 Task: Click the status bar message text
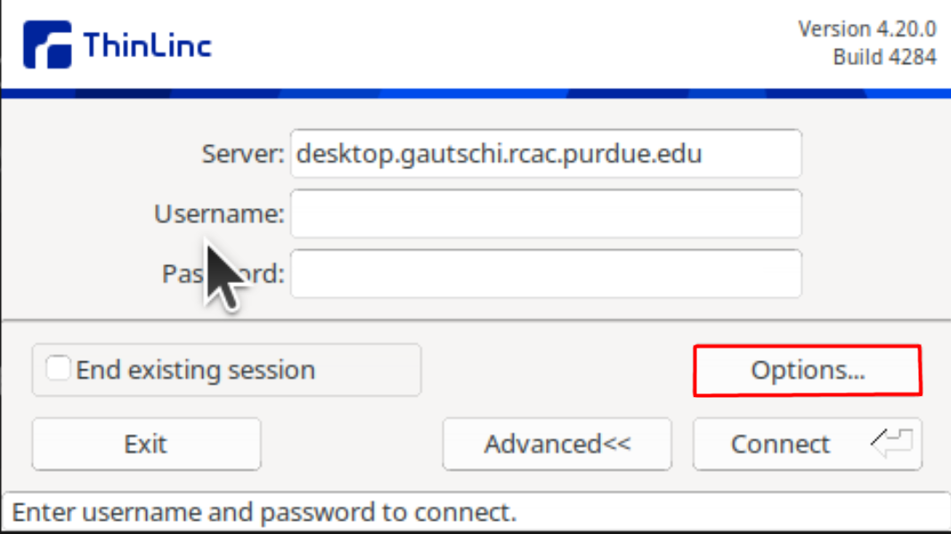tap(264, 512)
